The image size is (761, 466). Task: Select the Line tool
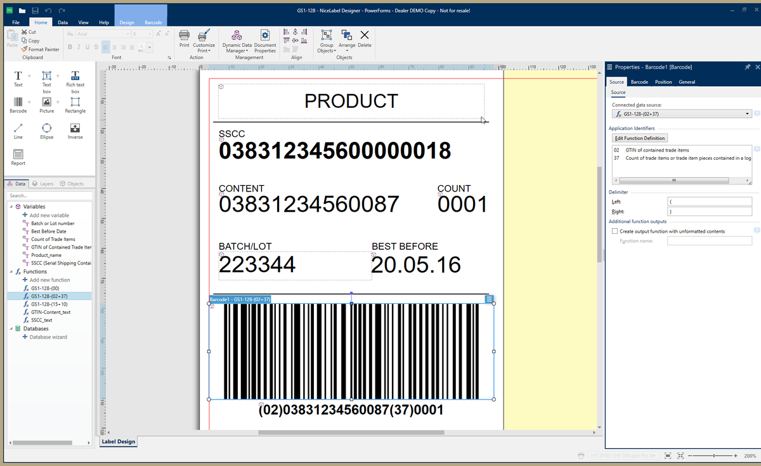tap(18, 131)
